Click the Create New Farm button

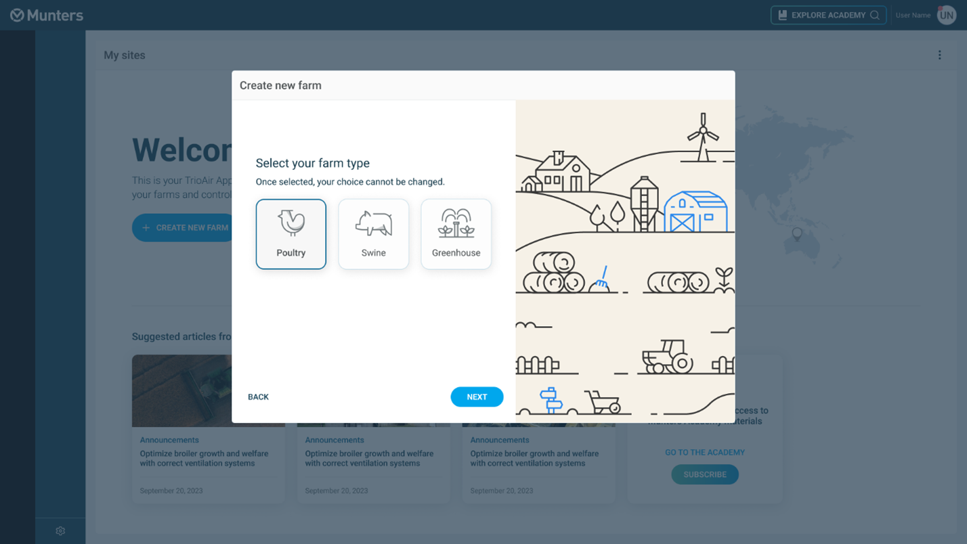tap(184, 228)
